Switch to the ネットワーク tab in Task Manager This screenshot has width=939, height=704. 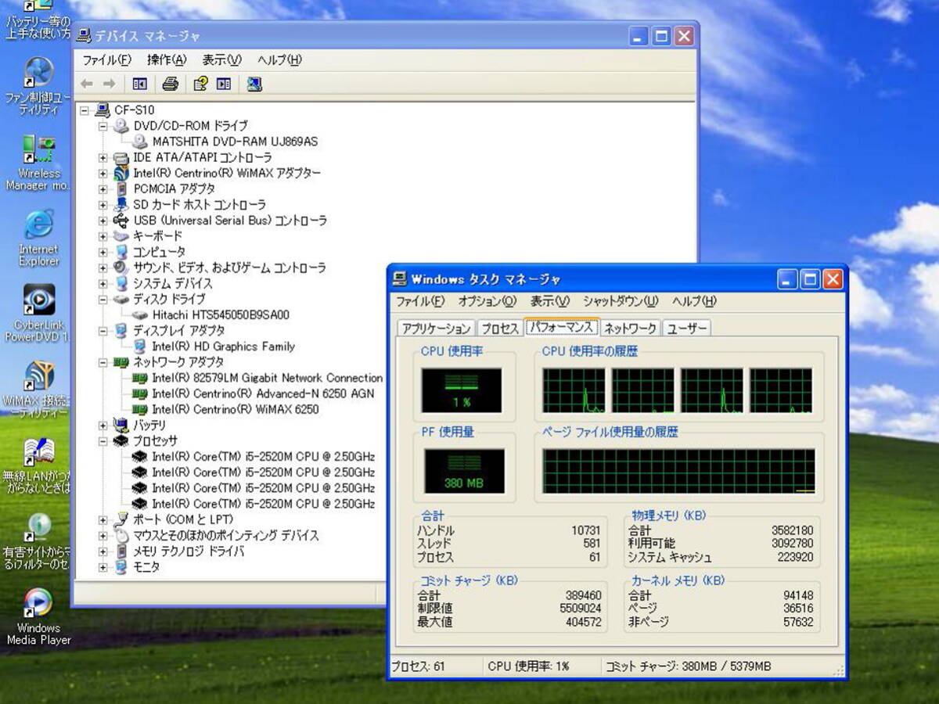point(630,329)
